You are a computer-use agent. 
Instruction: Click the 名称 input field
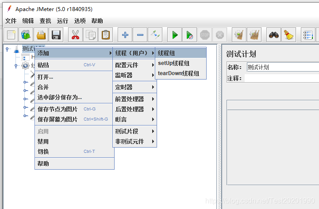(283, 67)
